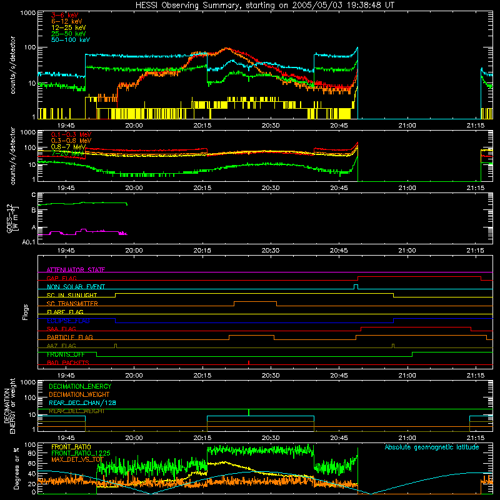Select the ATTENUATOR_STATE flag label
Viewport: 500px width, 500px height.
coord(76,270)
